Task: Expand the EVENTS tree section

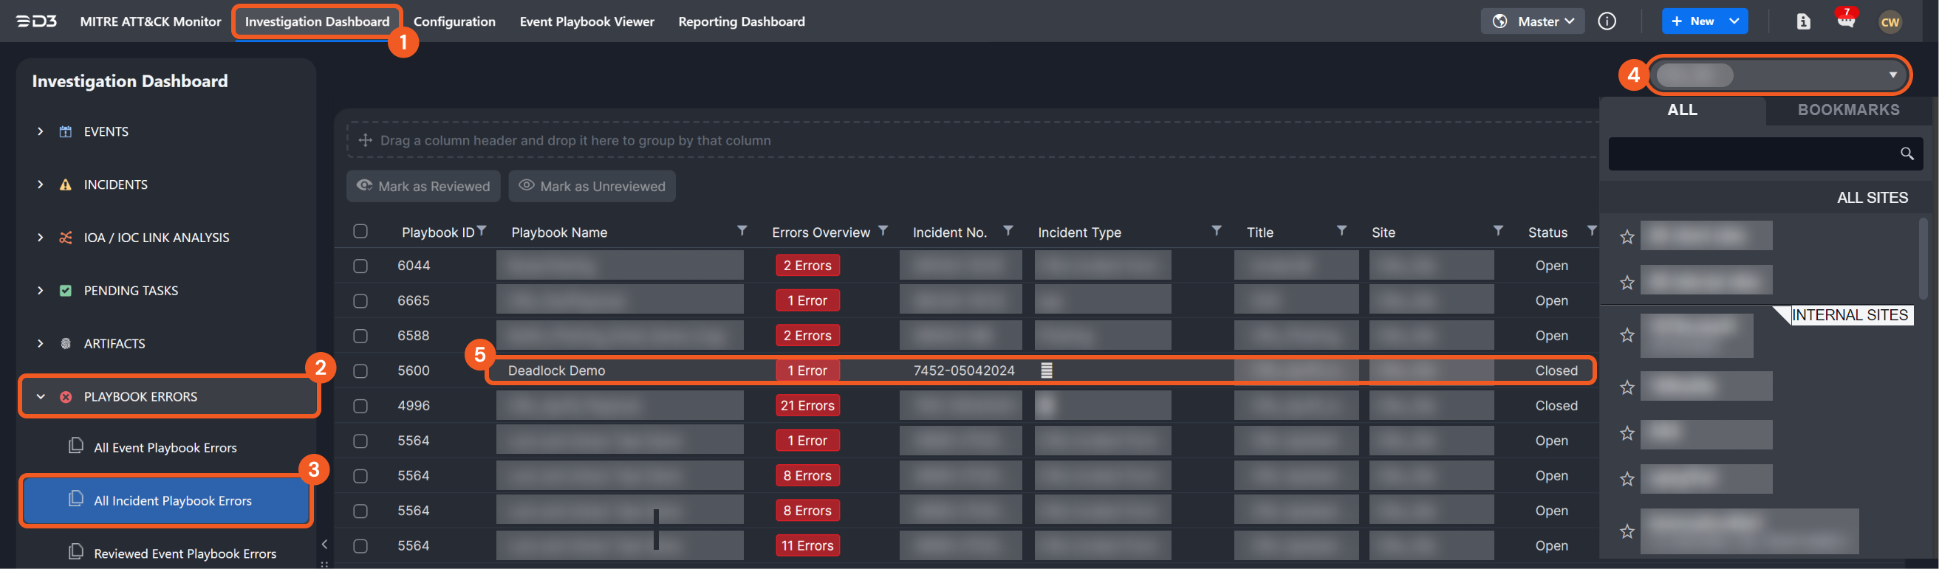Action: tap(41, 131)
